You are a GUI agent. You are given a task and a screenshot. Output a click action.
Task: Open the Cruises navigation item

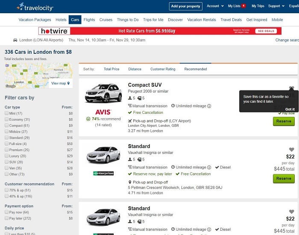pyautogui.click(x=106, y=20)
